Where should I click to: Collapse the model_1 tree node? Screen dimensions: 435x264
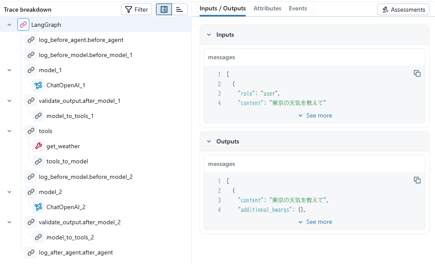coord(10,70)
